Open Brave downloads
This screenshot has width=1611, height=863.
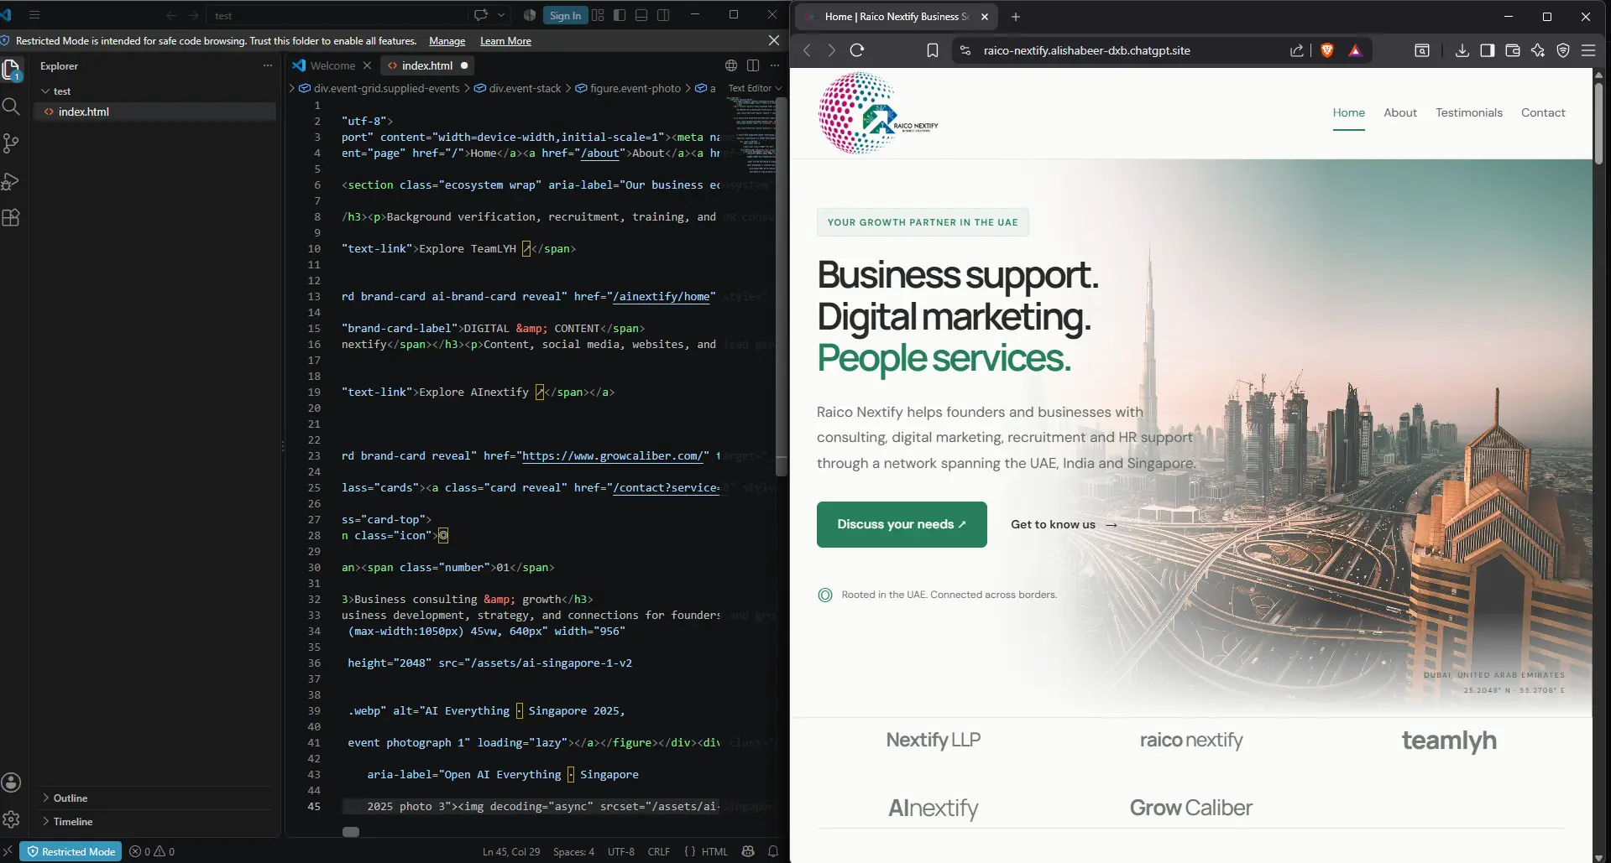click(1462, 50)
